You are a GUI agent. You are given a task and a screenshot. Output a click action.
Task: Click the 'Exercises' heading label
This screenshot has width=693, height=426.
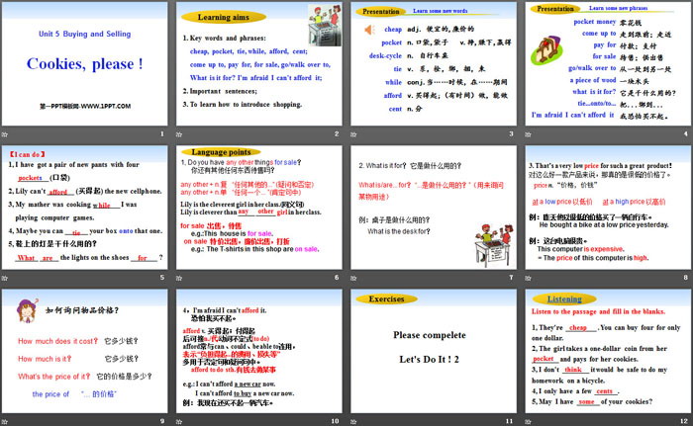386,298
